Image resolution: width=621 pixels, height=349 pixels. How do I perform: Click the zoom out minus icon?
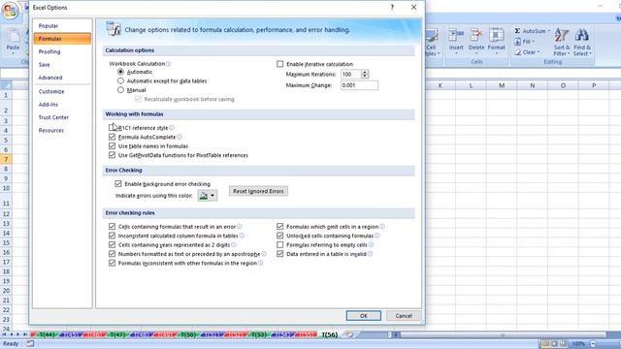pos(593,344)
